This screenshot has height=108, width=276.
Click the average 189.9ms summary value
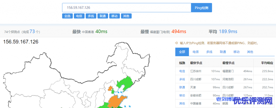tap(228, 32)
